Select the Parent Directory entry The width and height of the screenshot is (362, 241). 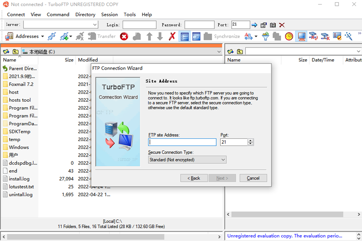tap(20, 68)
